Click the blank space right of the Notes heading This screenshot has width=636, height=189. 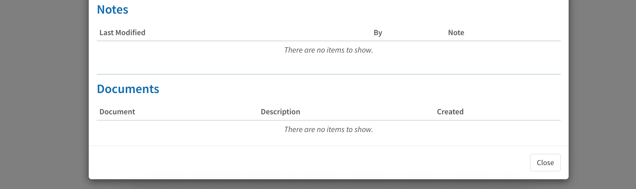pyautogui.click(x=326, y=10)
